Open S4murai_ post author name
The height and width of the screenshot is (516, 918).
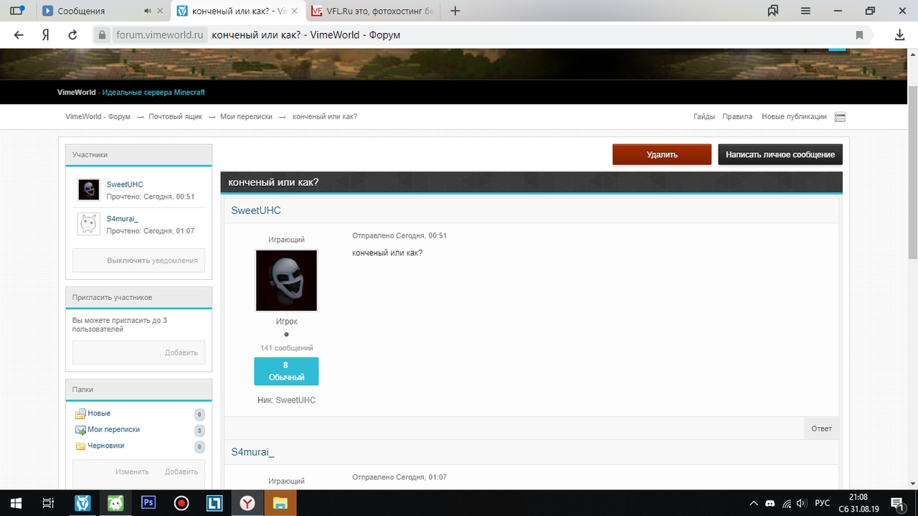click(252, 452)
